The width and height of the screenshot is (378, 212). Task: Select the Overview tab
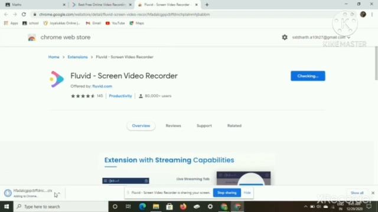pos(141,125)
